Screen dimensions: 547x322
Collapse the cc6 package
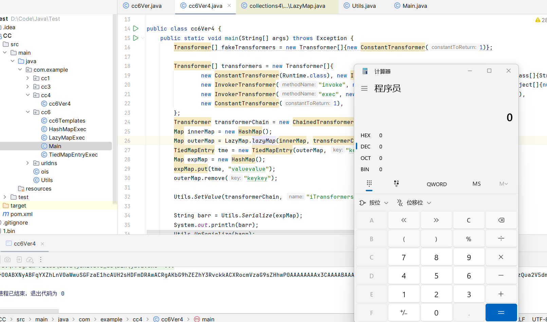(x=28, y=112)
